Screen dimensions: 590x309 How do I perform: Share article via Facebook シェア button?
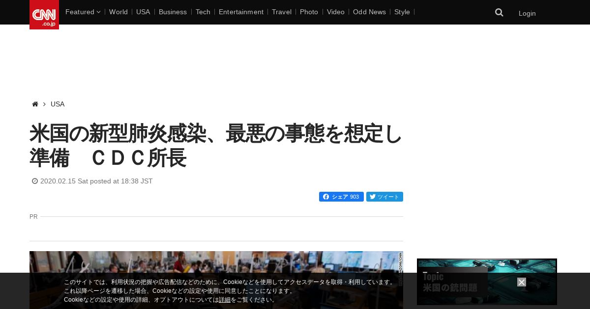tap(341, 197)
